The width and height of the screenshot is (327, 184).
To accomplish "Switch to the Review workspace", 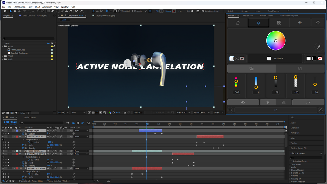I will 244,11.
